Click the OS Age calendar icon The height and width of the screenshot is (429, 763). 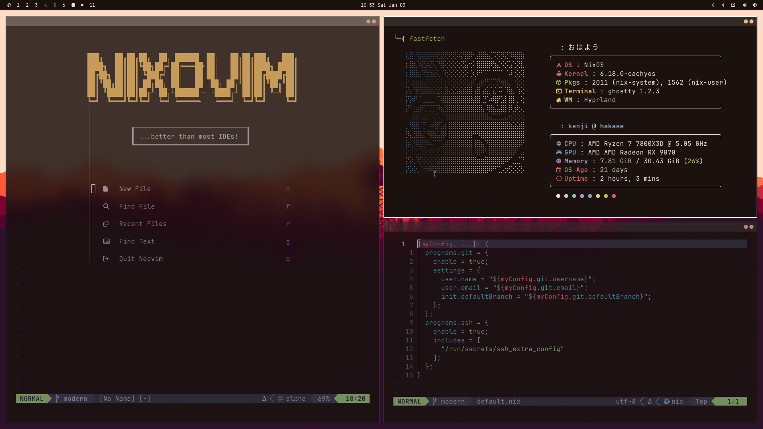coord(559,170)
